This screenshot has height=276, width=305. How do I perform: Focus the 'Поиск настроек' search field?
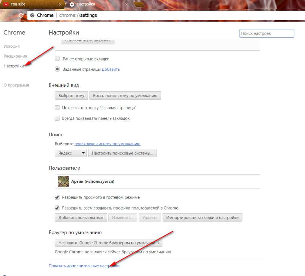click(267, 33)
